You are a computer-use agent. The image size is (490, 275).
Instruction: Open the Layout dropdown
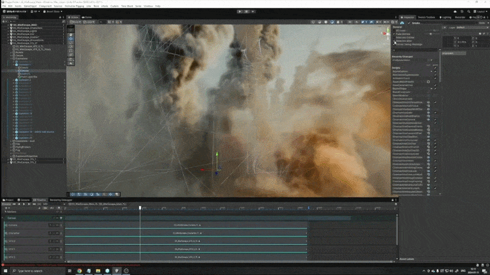[x=480, y=11]
